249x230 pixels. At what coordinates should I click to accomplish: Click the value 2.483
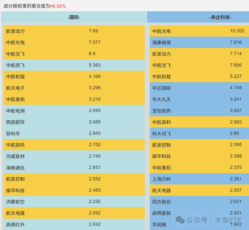click(95, 190)
